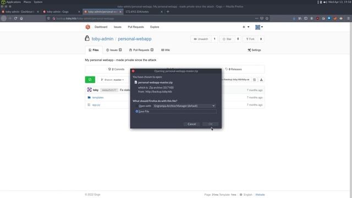Select the Save File radio button
The image size is (352, 198).
137,111
